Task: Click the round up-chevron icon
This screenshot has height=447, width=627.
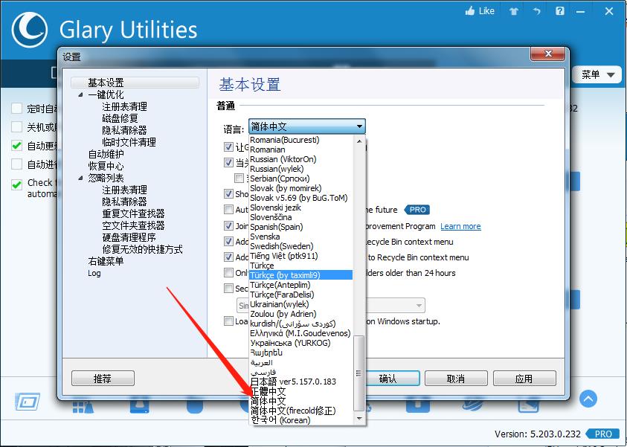Action: [588, 399]
